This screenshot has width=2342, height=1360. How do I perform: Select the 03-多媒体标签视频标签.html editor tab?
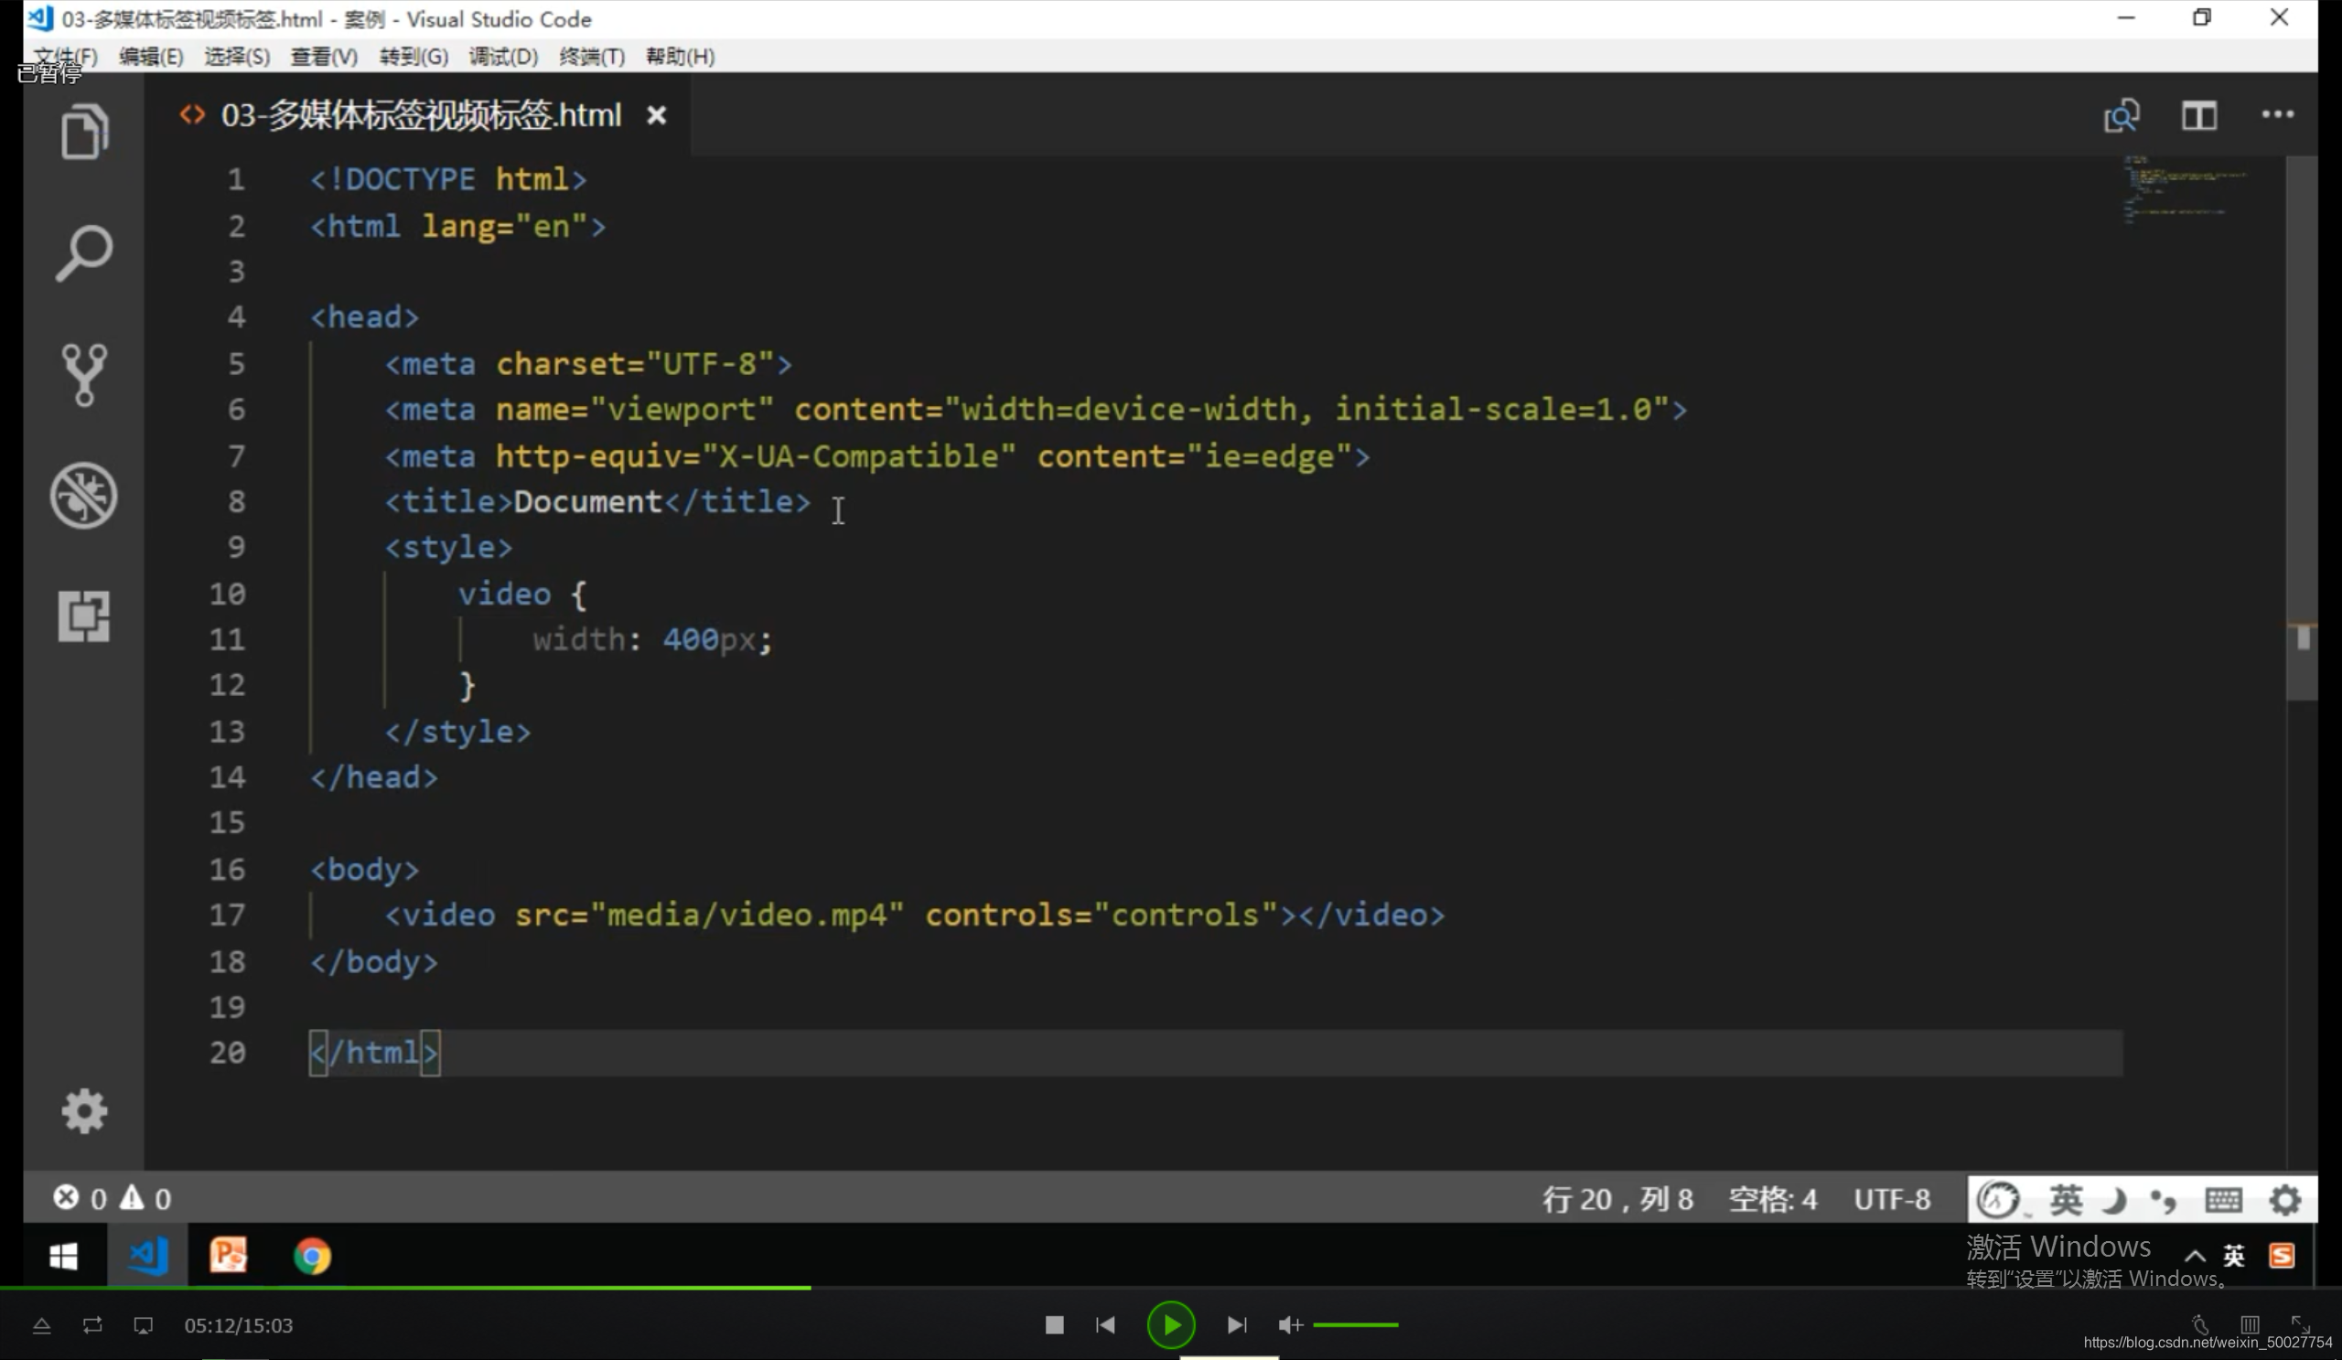[420, 115]
